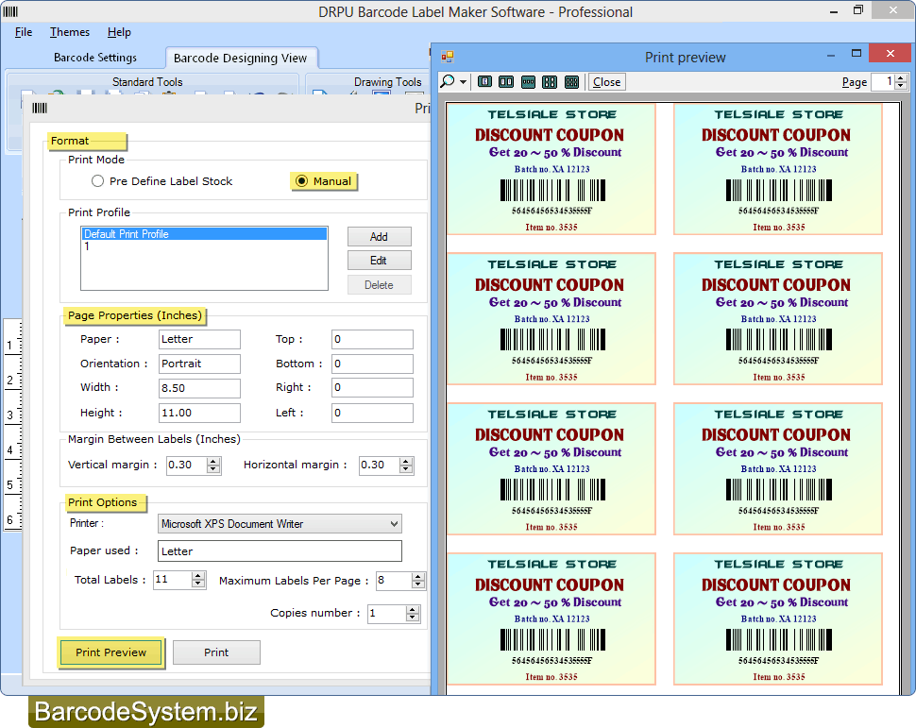Increase the Vertical margin value
916x728 pixels.
point(213,461)
